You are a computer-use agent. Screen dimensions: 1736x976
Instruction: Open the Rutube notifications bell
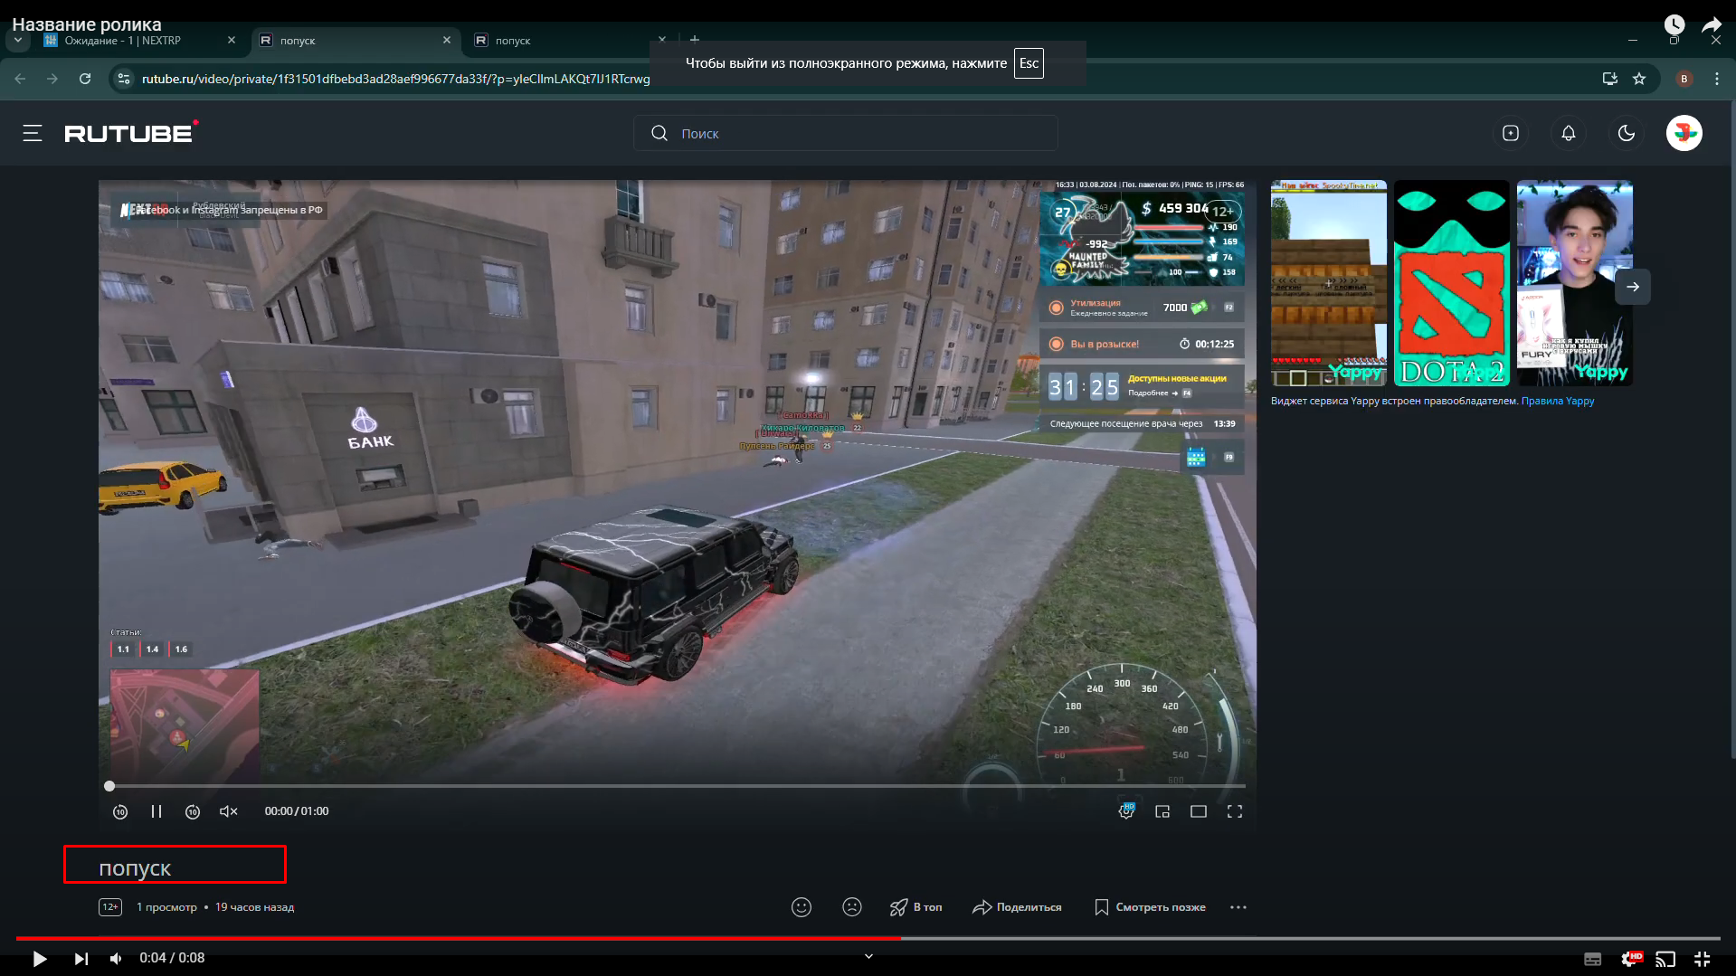(1568, 133)
